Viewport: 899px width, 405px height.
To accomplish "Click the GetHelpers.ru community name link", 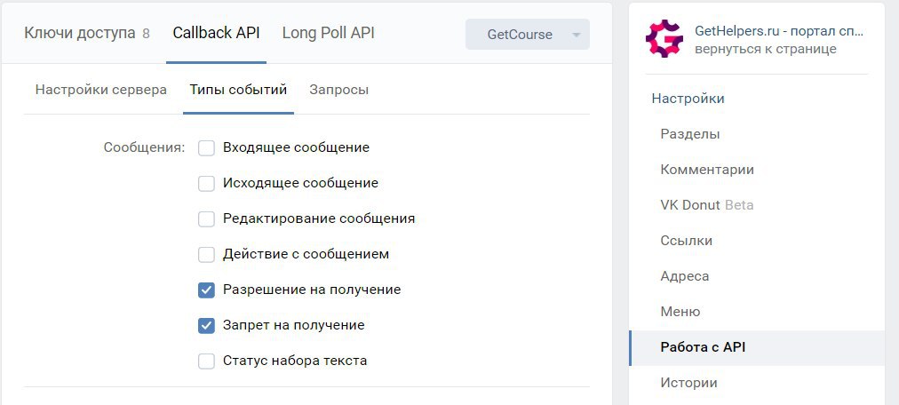I will point(779,31).
